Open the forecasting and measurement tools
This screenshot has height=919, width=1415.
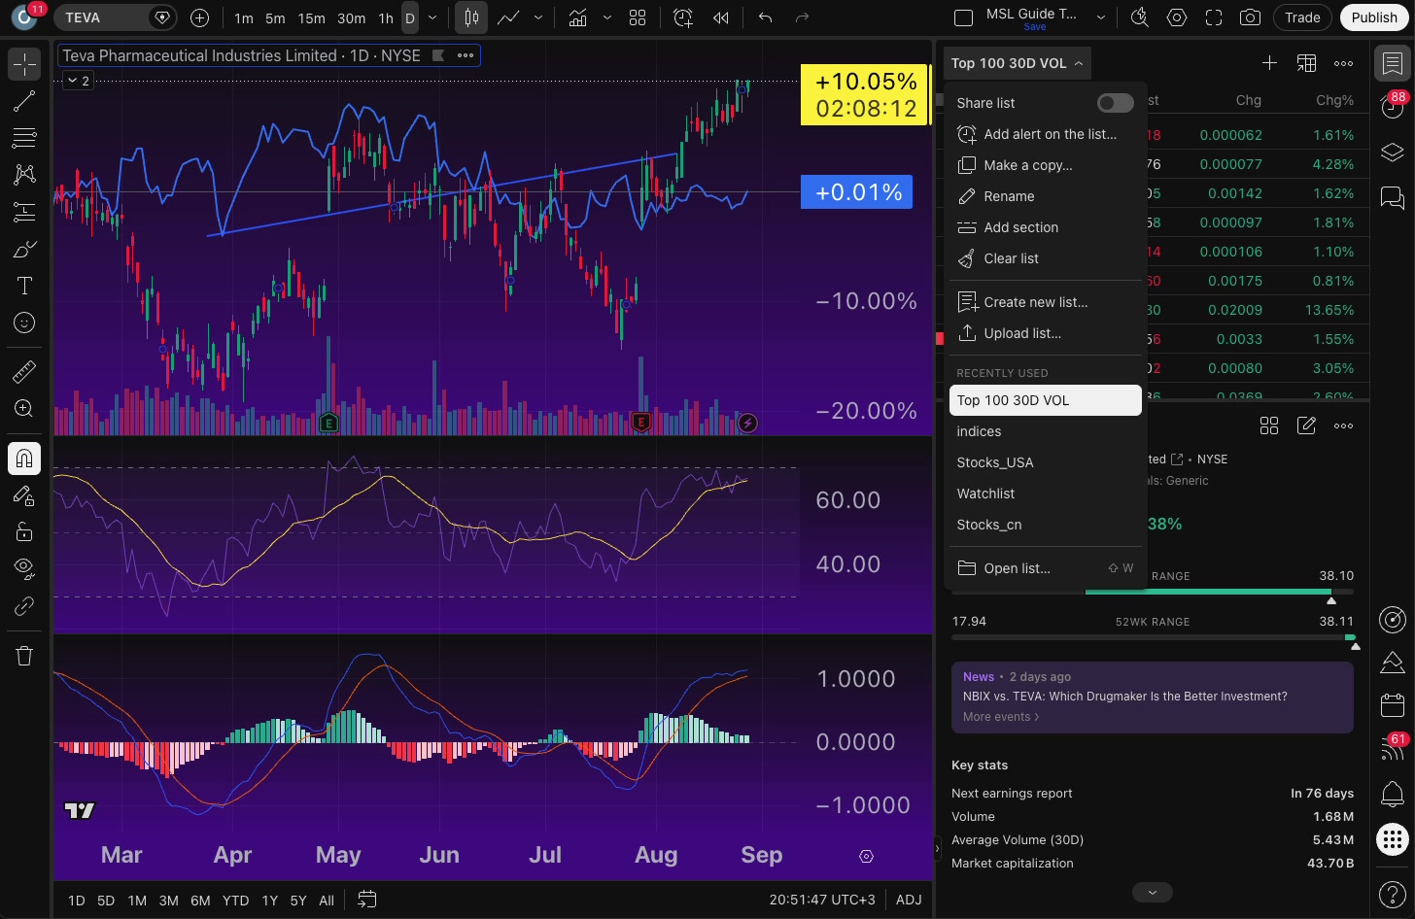tap(24, 212)
